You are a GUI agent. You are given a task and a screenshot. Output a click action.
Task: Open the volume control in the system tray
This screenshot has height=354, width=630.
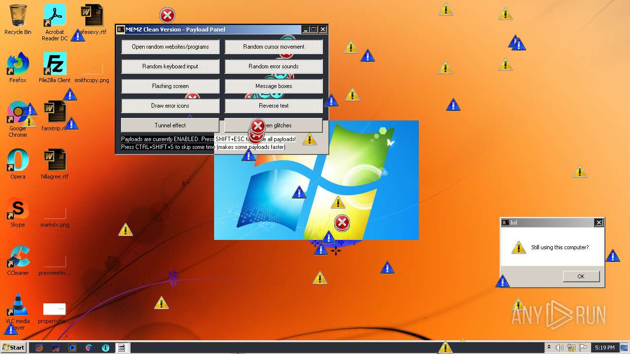point(560,348)
